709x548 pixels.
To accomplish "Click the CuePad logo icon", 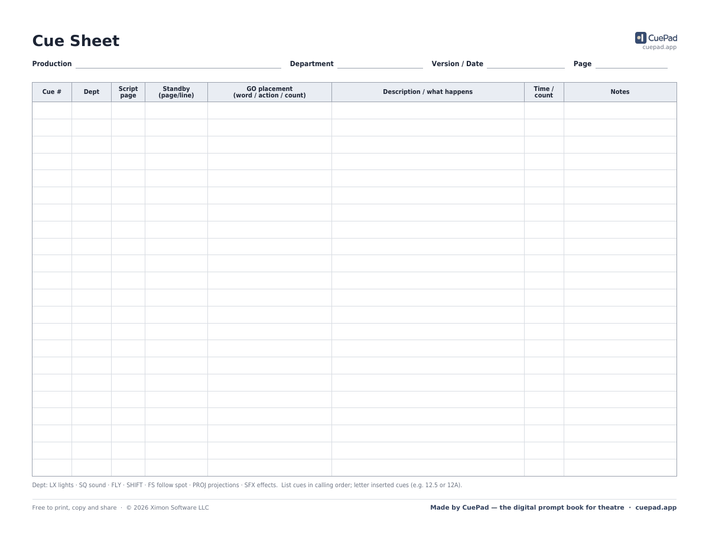I will 640,38.
